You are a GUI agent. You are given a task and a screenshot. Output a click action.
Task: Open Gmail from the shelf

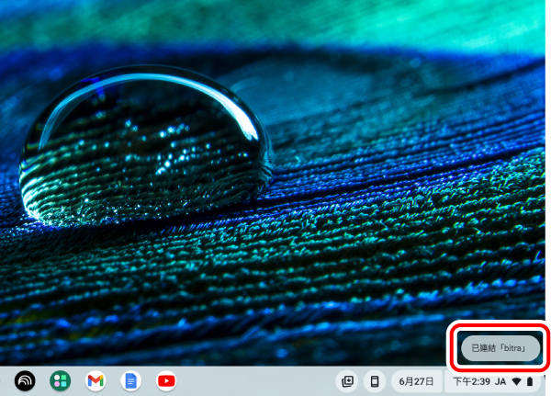pyautogui.click(x=96, y=380)
